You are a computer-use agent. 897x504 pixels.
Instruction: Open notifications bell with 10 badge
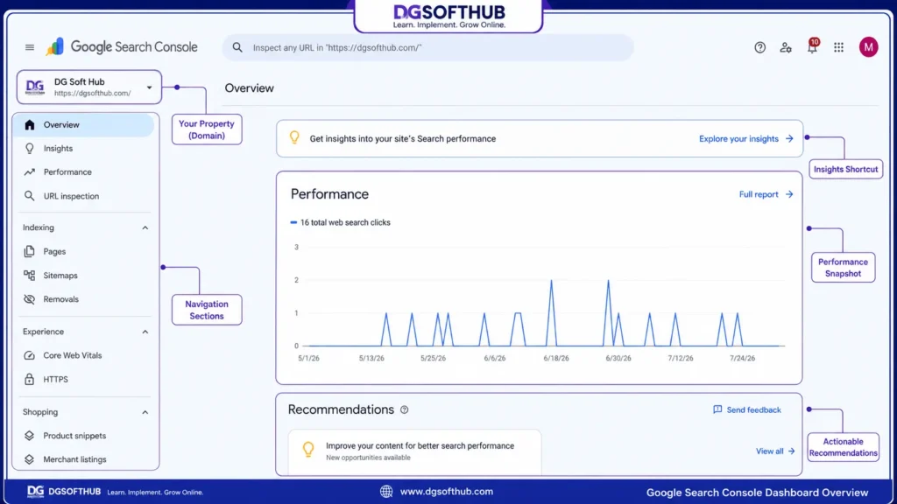click(x=812, y=46)
